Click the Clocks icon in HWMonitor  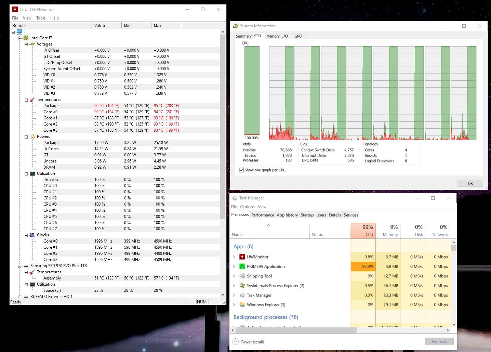point(32,235)
